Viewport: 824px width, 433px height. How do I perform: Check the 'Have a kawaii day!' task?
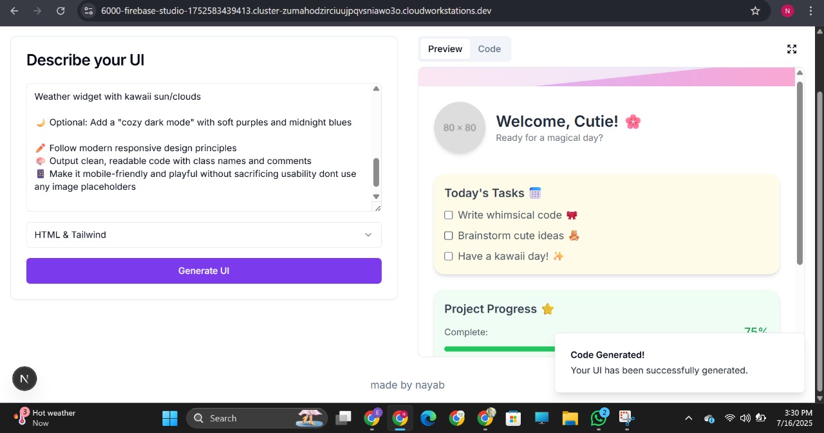(x=449, y=256)
